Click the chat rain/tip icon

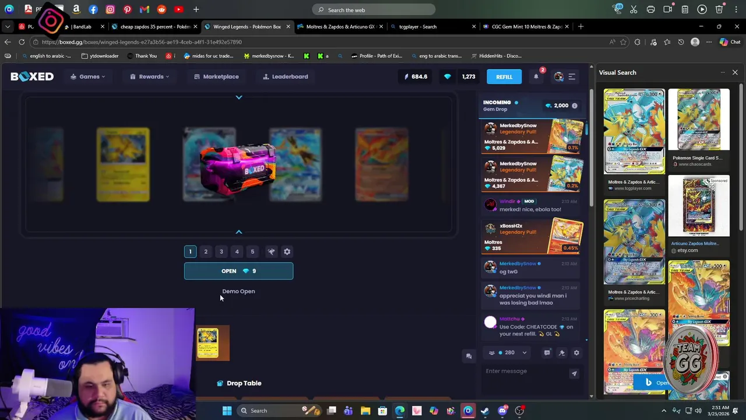[x=562, y=352]
